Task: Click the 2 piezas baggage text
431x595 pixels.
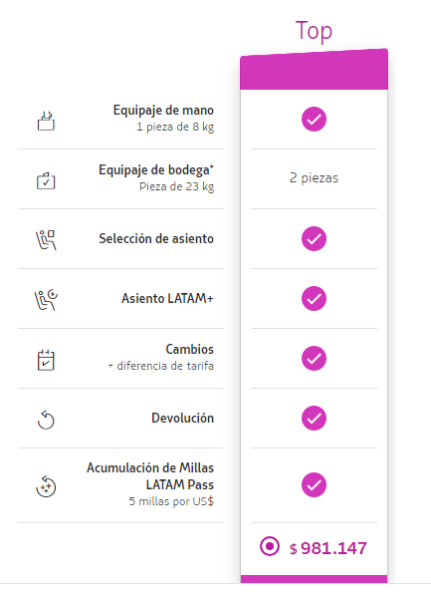Action: coord(314,178)
